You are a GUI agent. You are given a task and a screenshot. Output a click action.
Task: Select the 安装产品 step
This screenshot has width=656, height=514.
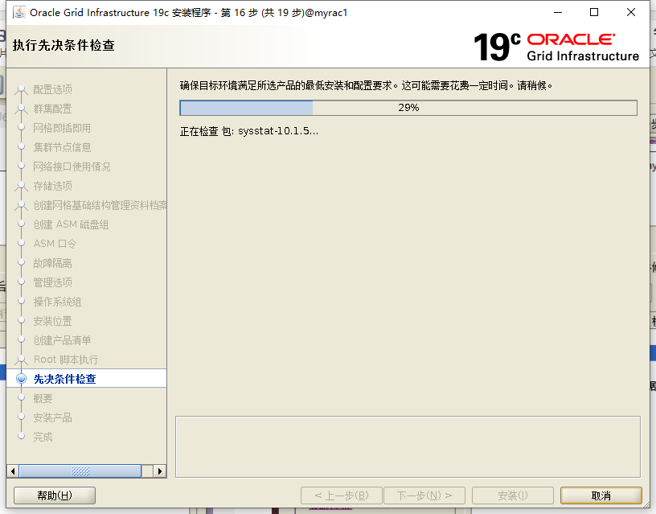[53, 417]
